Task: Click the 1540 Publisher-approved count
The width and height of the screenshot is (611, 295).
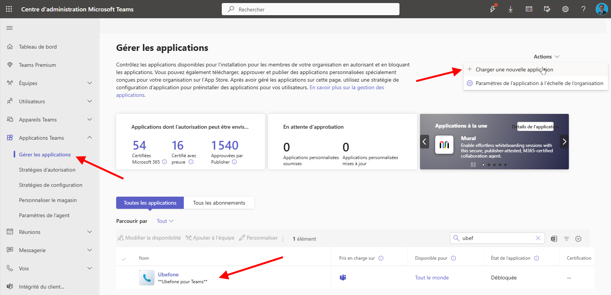Action: pyautogui.click(x=225, y=145)
